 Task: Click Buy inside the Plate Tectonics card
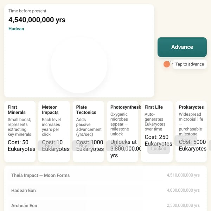[83, 146]
